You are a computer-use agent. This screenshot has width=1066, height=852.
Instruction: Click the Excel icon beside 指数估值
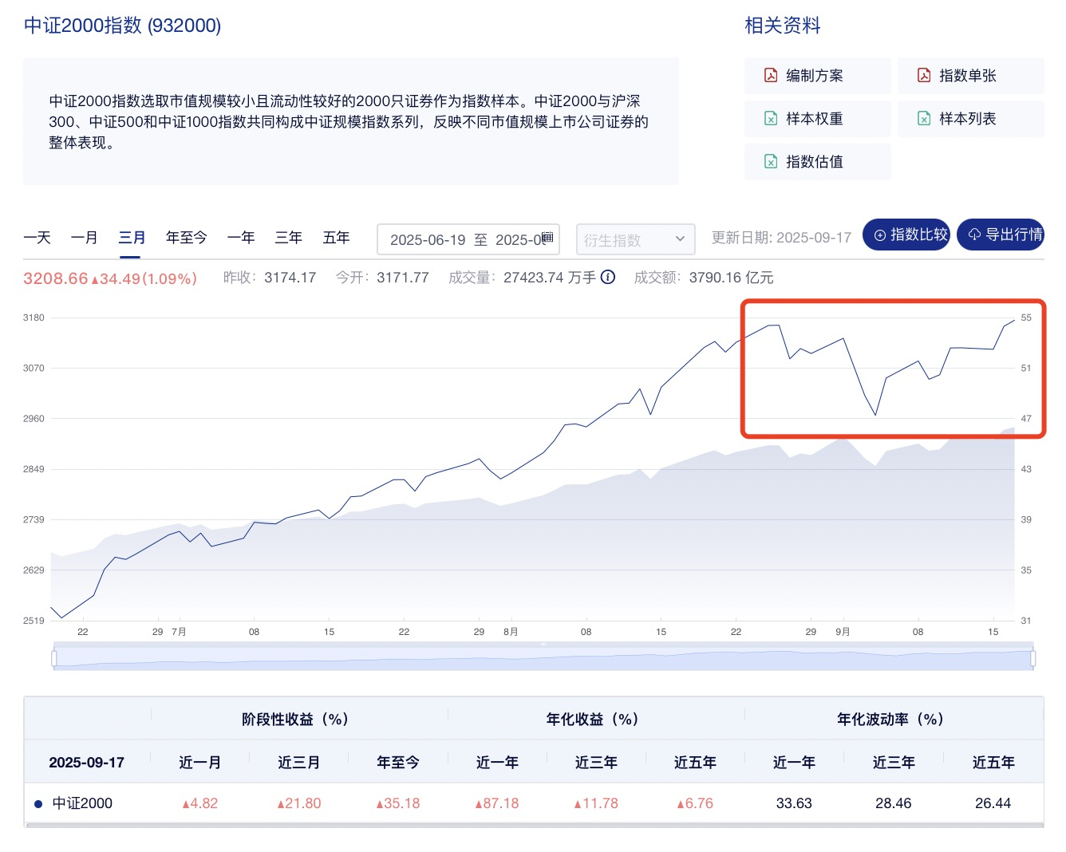[x=771, y=162]
